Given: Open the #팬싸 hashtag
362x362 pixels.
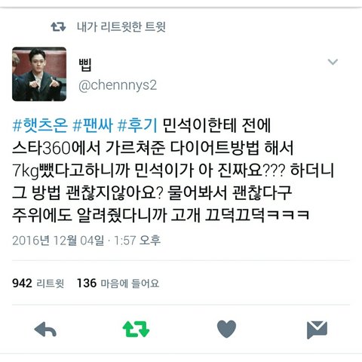Looking at the screenshot, I should pyautogui.click(x=93, y=125).
